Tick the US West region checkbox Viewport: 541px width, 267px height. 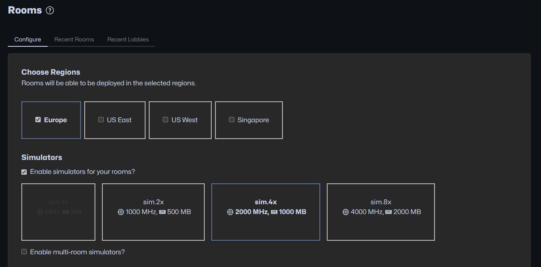(x=165, y=120)
